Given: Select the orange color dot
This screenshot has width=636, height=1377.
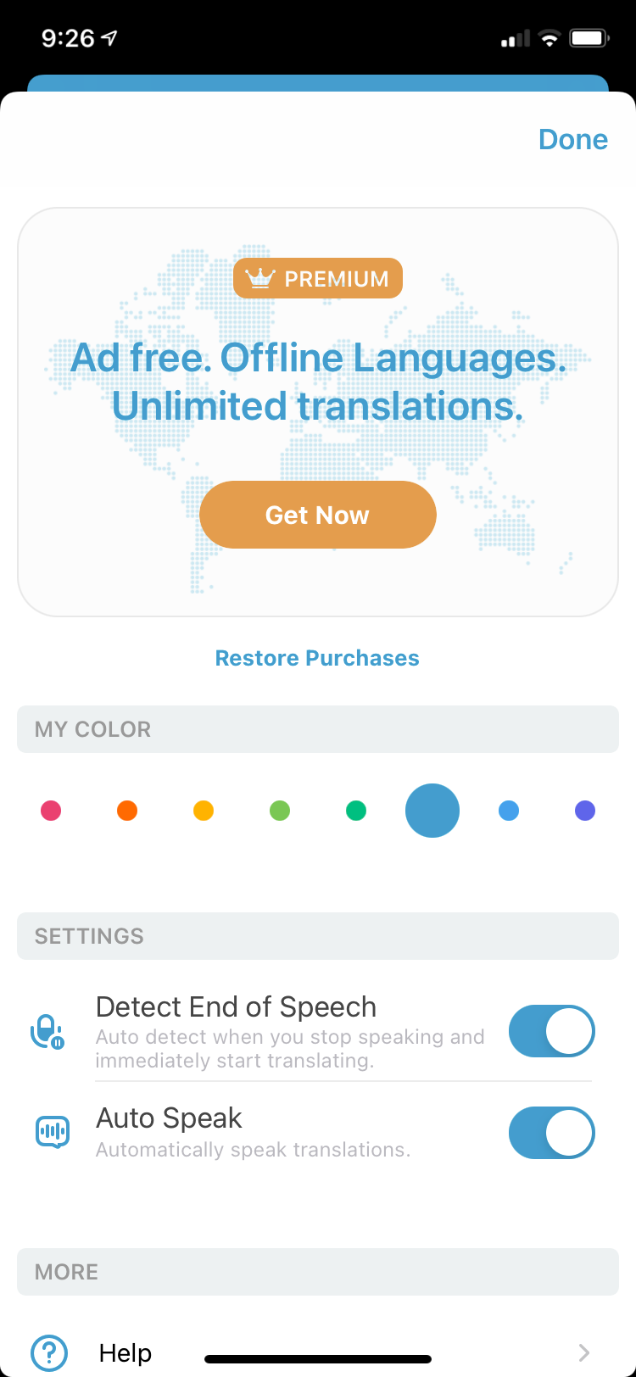Looking at the screenshot, I should pyautogui.click(x=127, y=811).
